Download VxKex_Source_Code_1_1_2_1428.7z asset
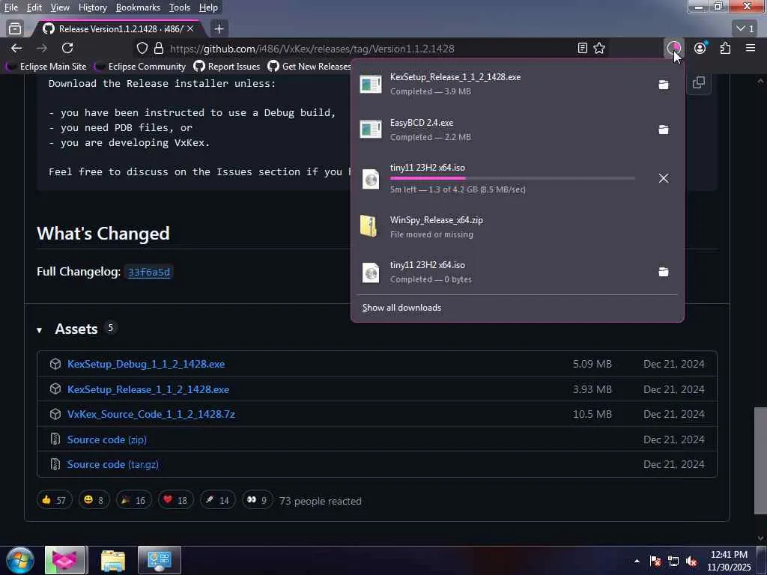The height and width of the screenshot is (575, 767). 151,414
